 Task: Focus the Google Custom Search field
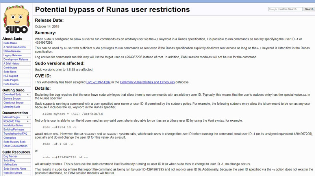coord(285,9)
